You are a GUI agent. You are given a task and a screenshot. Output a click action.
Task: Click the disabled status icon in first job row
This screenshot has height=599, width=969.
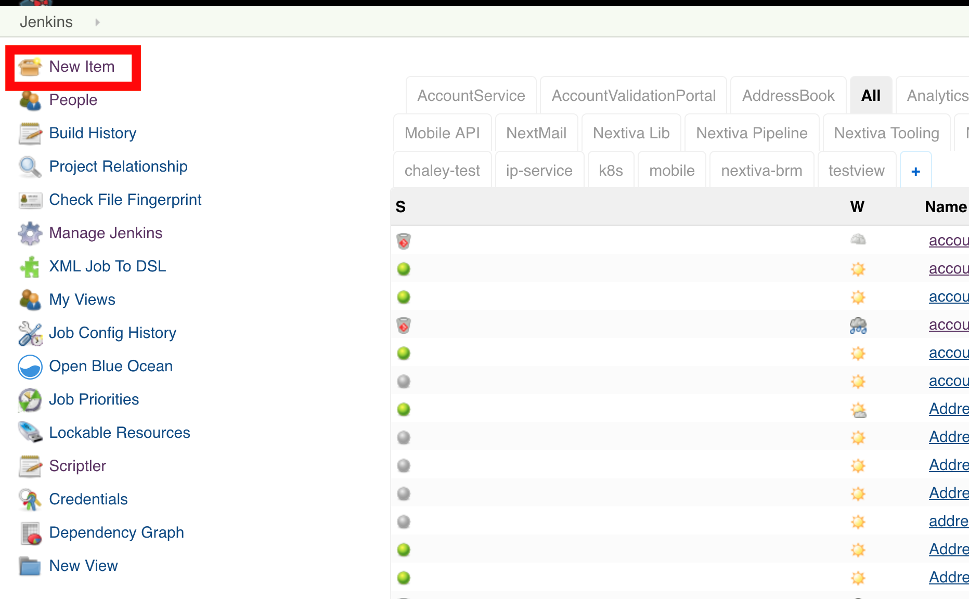404,241
